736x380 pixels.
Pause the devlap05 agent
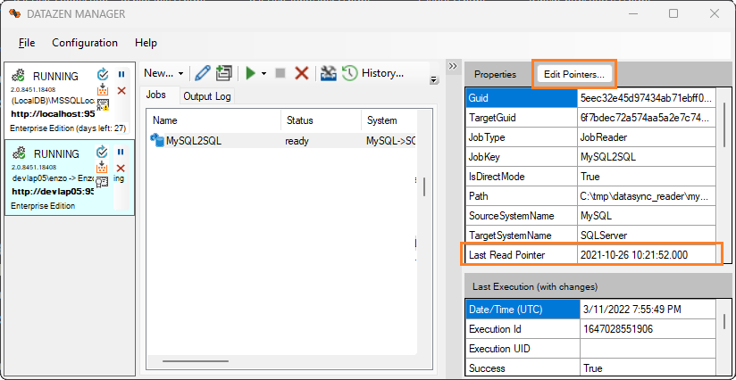tap(121, 152)
